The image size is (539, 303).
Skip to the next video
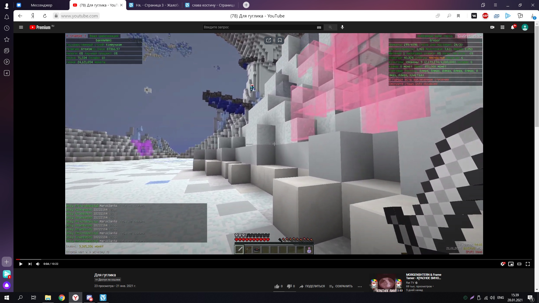coord(30,264)
